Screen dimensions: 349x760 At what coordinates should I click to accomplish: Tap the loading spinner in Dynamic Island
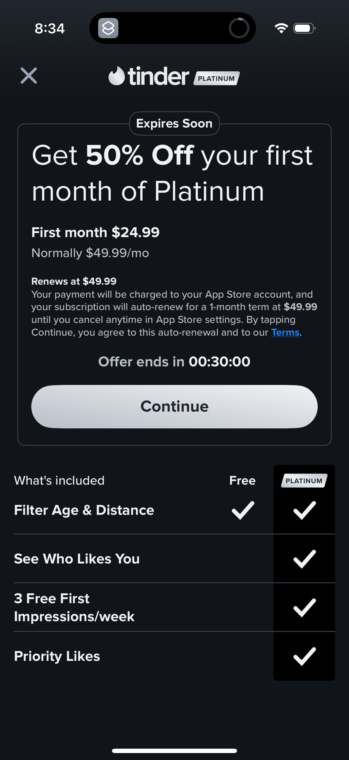coord(239,28)
